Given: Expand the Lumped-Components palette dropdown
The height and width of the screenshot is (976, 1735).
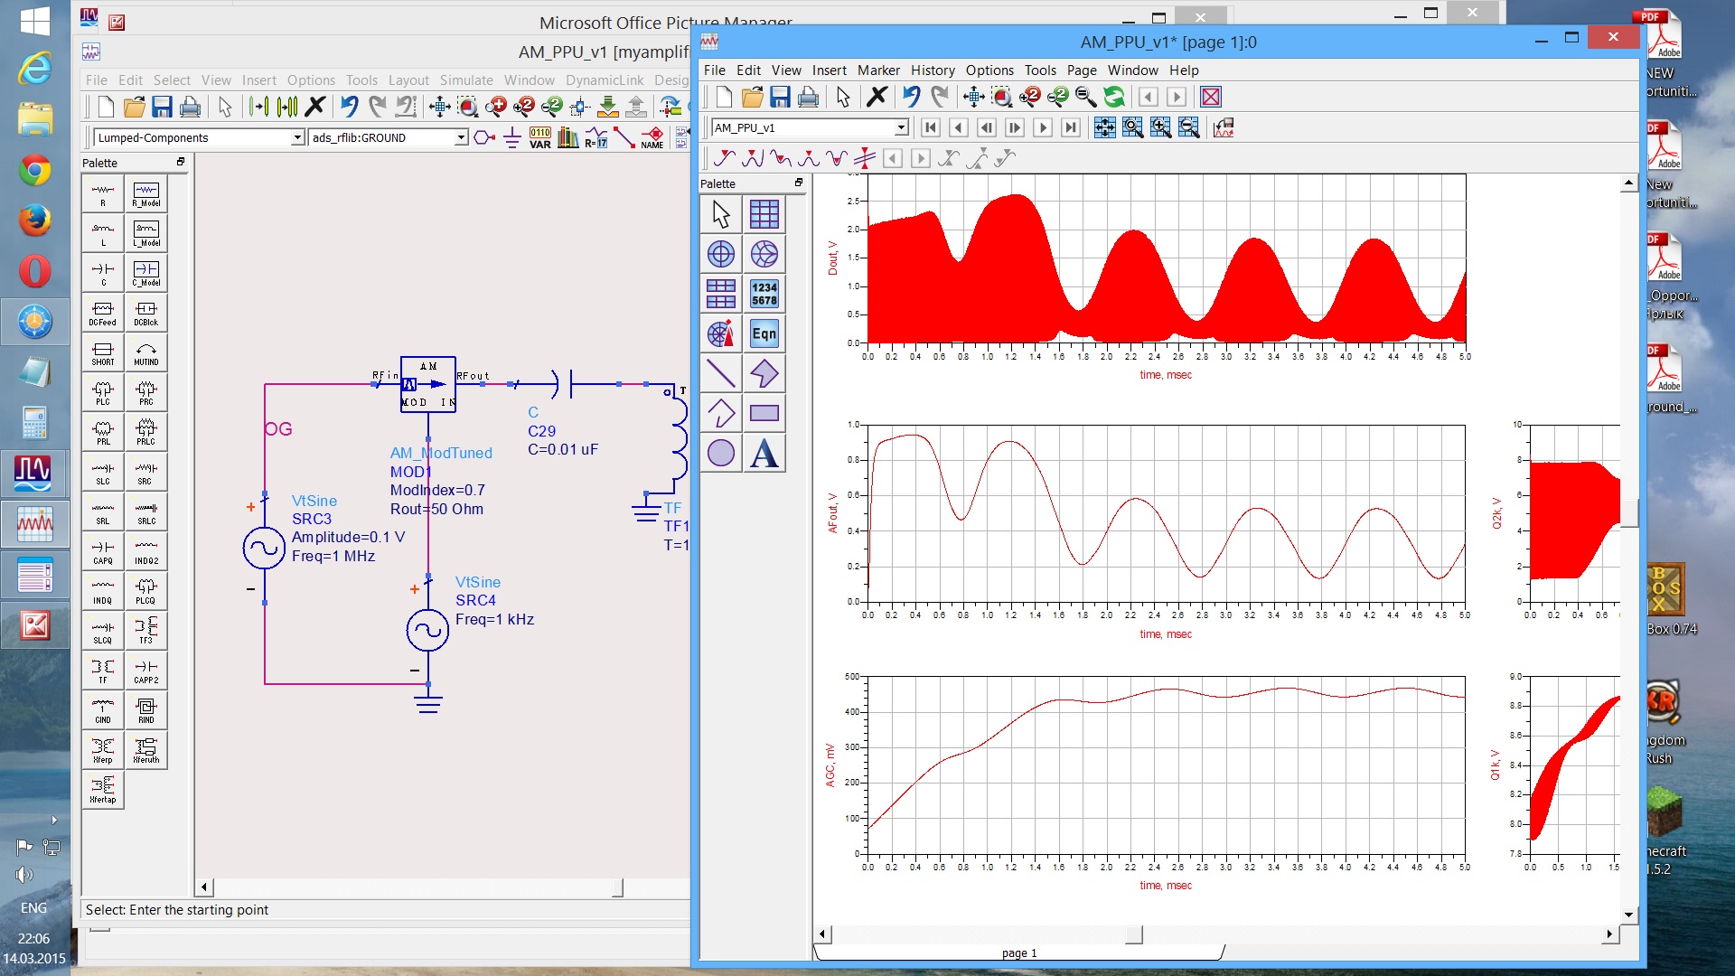Looking at the screenshot, I should [x=297, y=137].
